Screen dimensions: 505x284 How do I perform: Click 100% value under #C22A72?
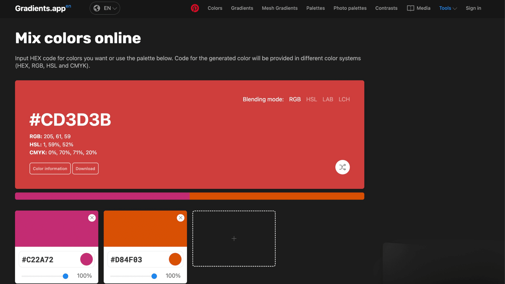coord(84,276)
